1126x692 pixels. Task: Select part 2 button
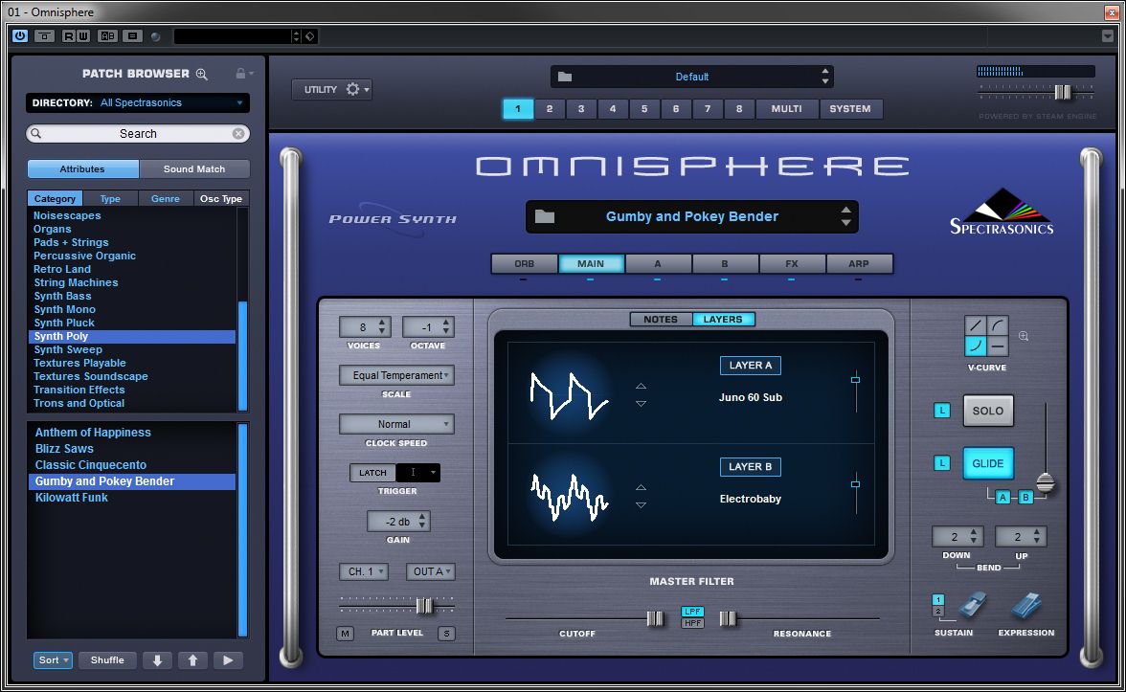(x=550, y=109)
